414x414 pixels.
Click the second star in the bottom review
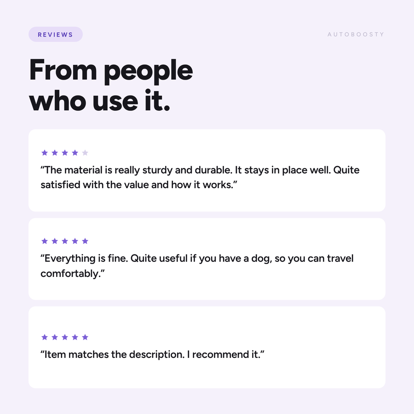(55, 337)
